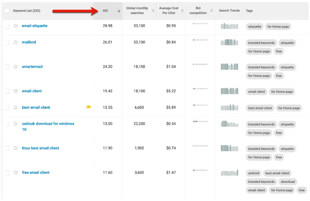Click the $5.89 cost per click value
This screenshot has width=310, height=201.
[x=171, y=107]
